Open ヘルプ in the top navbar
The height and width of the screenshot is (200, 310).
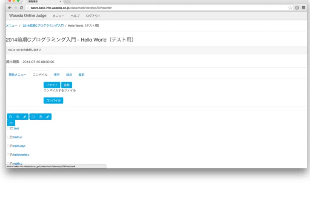tap(75, 16)
